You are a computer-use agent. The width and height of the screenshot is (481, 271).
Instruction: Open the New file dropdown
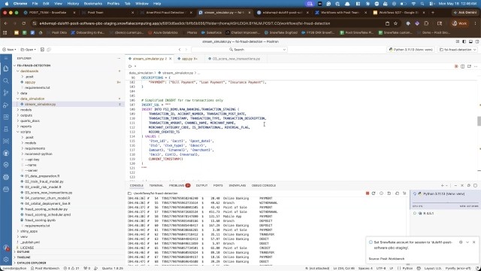pos(9,50)
